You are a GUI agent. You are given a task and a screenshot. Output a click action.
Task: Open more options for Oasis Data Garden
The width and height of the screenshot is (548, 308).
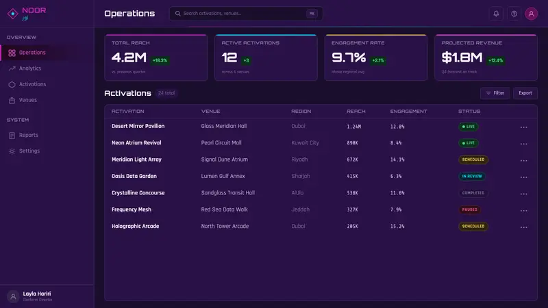click(523, 177)
